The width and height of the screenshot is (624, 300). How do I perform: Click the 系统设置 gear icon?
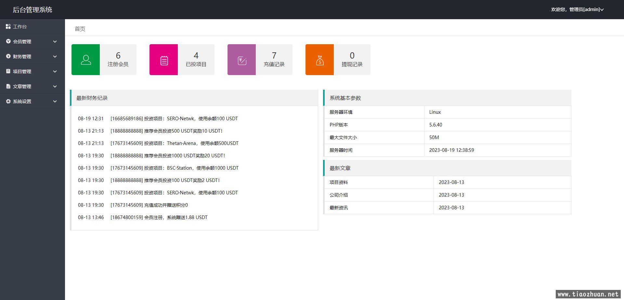pos(8,101)
